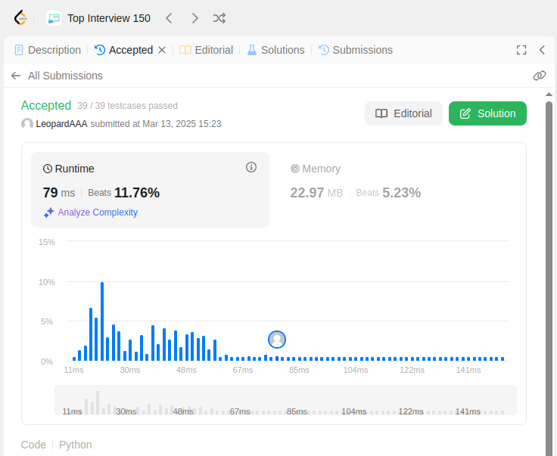Click the vertical scrollbar thumb
Viewport: 557px width, 456px height.
[x=549, y=278]
